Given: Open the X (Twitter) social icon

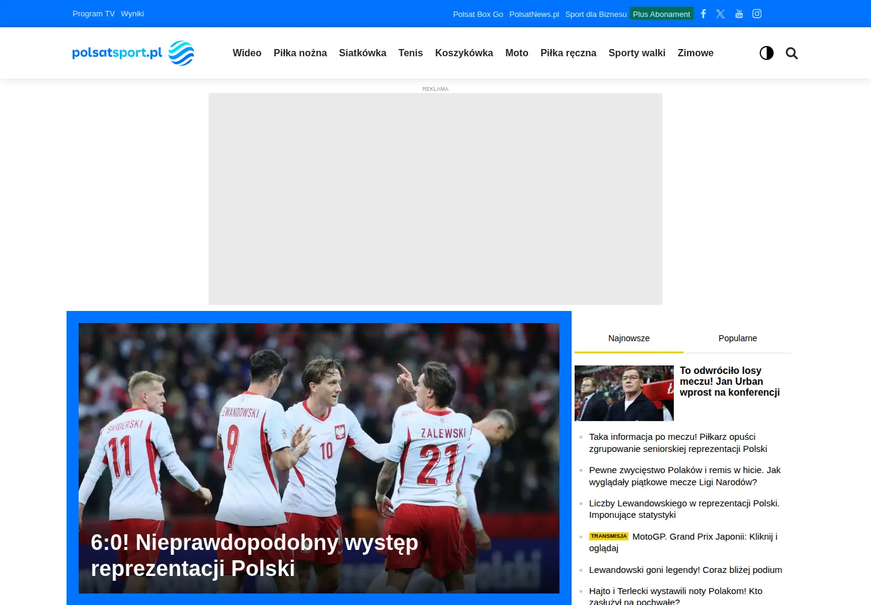Looking at the screenshot, I should click(x=720, y=14).
